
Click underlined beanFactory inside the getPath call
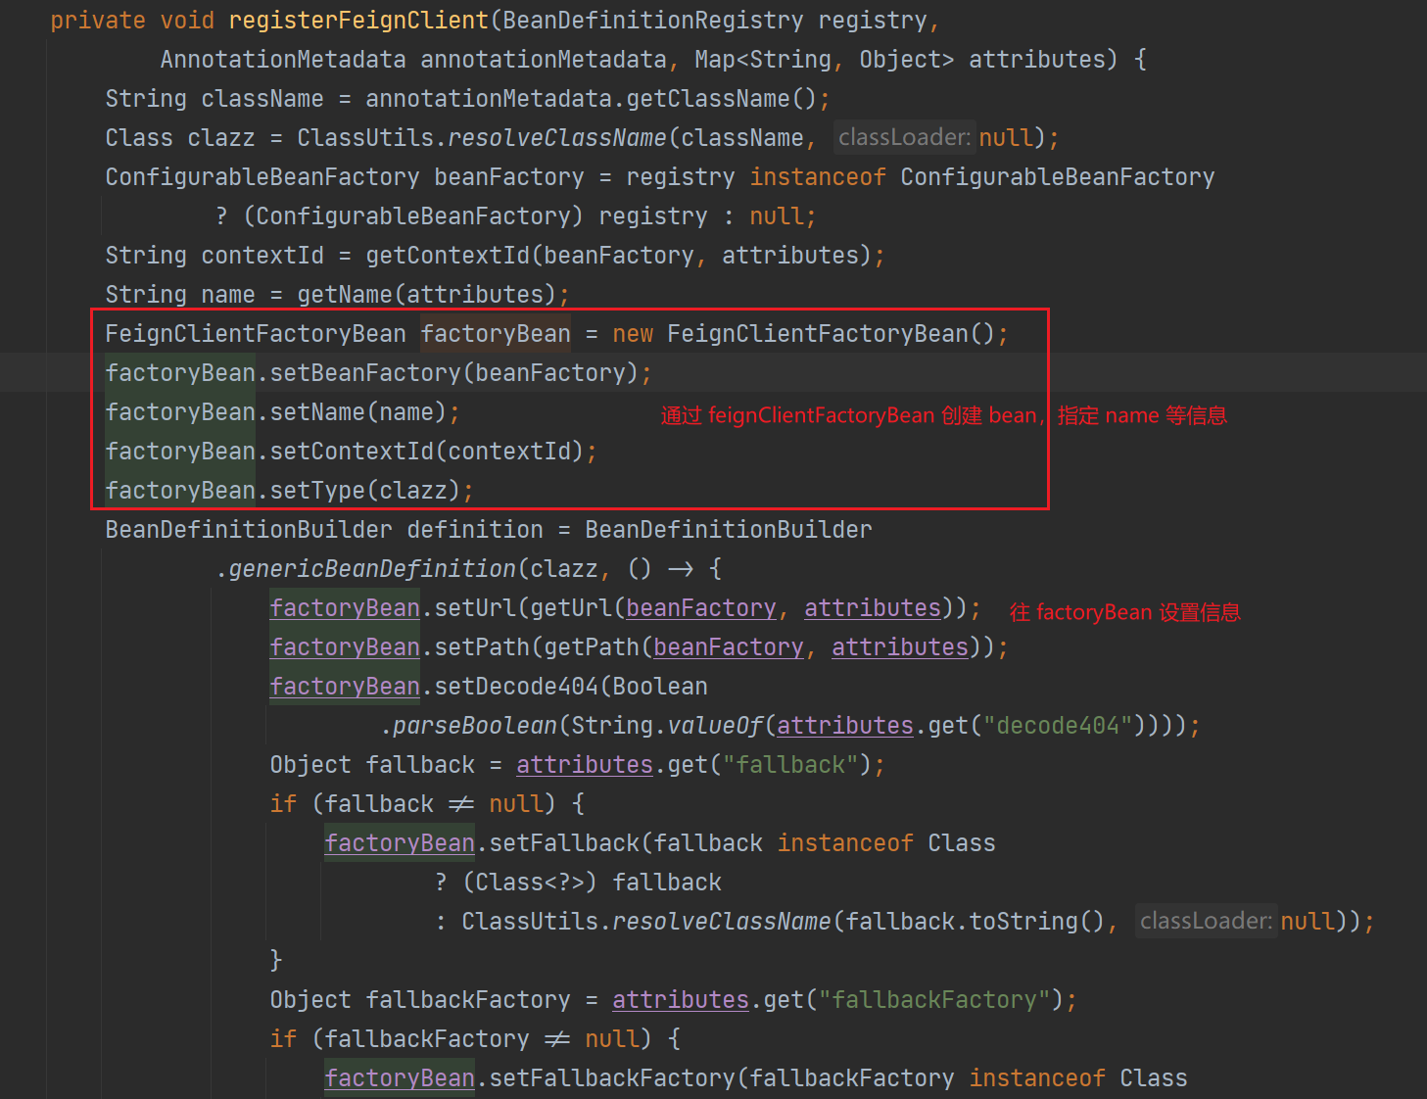[x=728, y=647]
